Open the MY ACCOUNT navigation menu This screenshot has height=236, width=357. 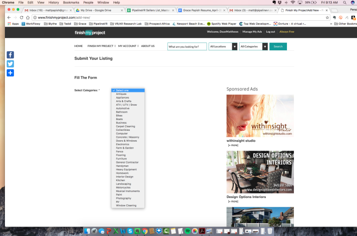pyautogui.click(x=128, y=46)
